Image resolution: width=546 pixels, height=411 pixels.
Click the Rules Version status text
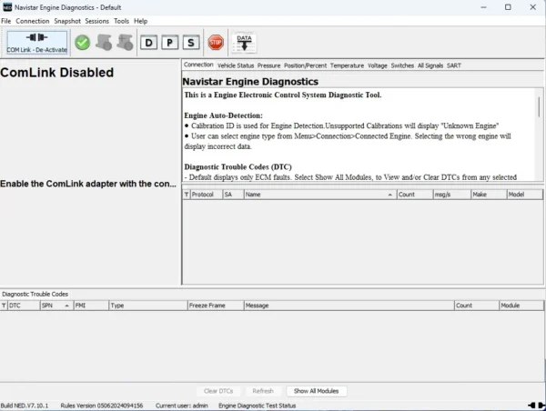[x=102, y=406]
